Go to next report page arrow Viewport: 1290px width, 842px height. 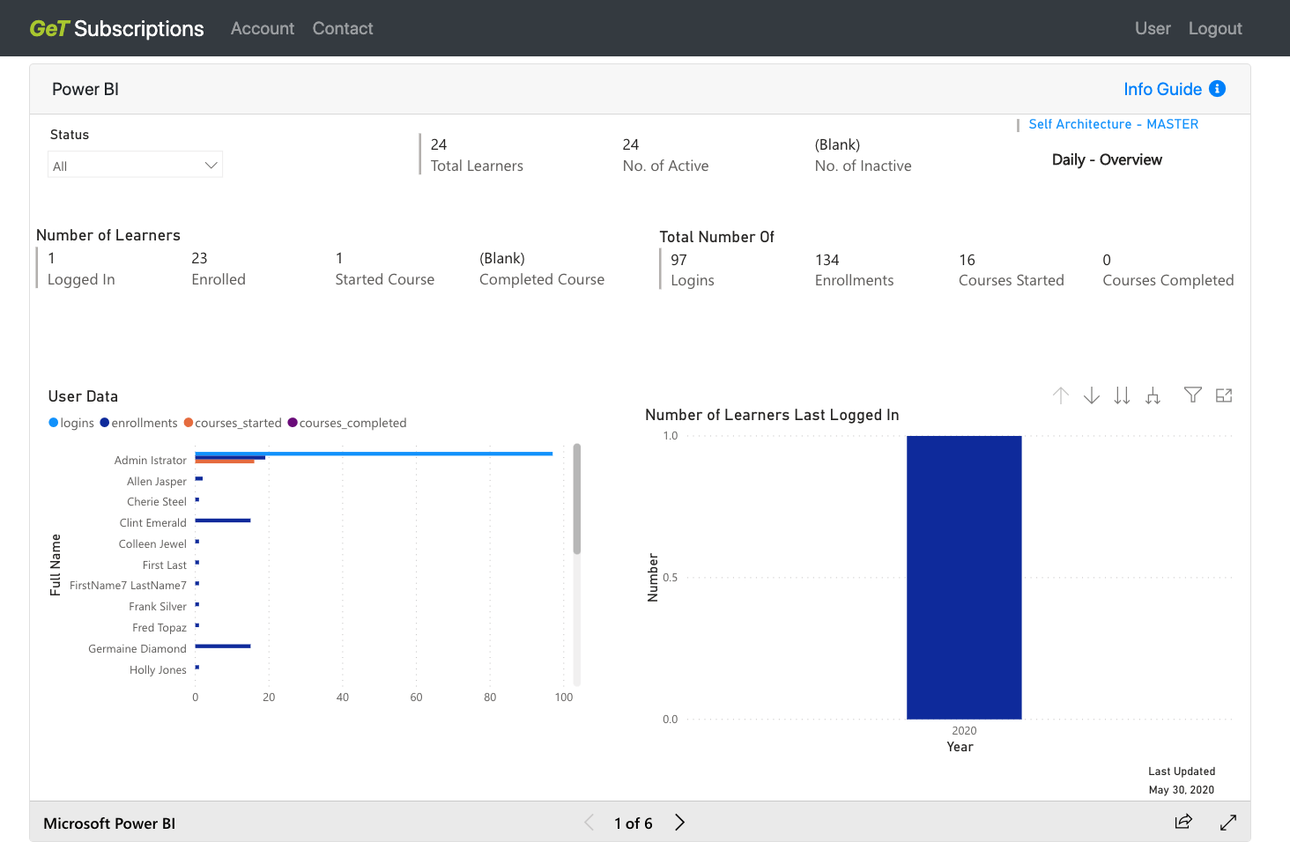click(679, 823)
